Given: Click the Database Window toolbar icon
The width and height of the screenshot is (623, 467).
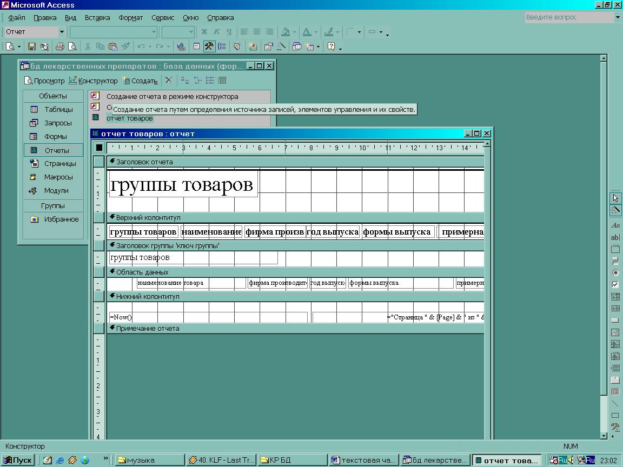Looking at the screenshot, I should [x=296, y=46].
